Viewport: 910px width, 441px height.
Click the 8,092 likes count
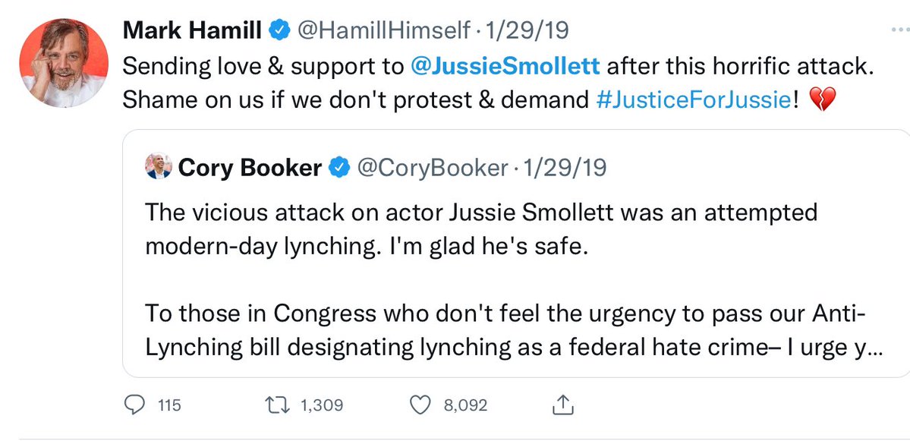[464, 405]
